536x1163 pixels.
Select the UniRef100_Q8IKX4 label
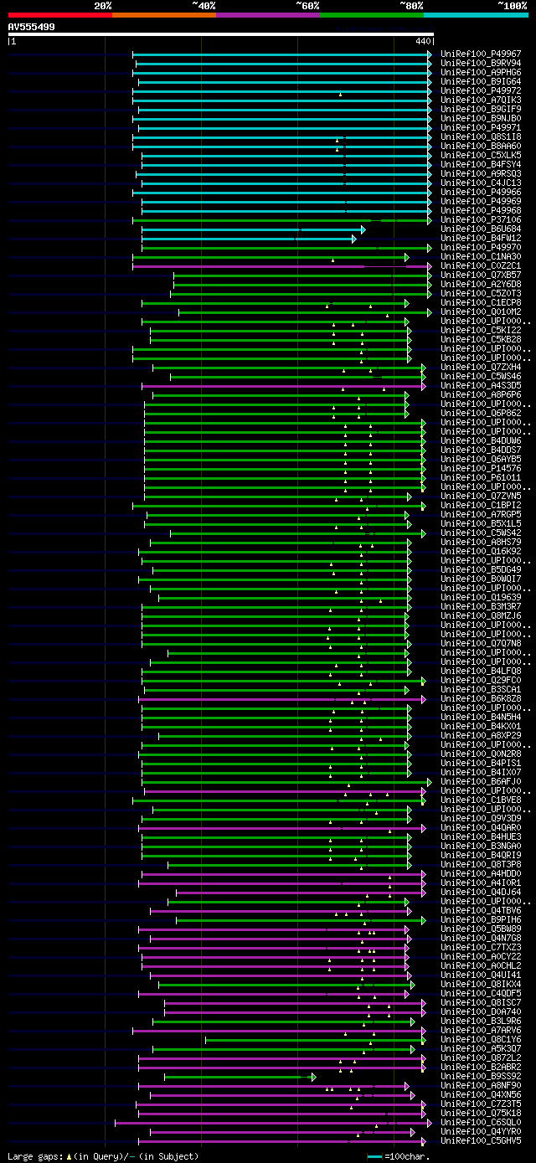point(481,984)
